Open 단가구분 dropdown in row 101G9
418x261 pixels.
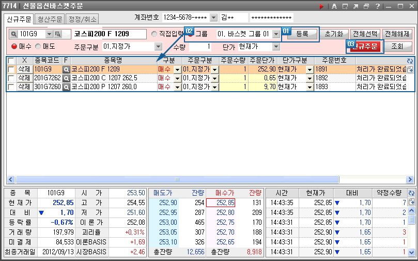point(309,70)
